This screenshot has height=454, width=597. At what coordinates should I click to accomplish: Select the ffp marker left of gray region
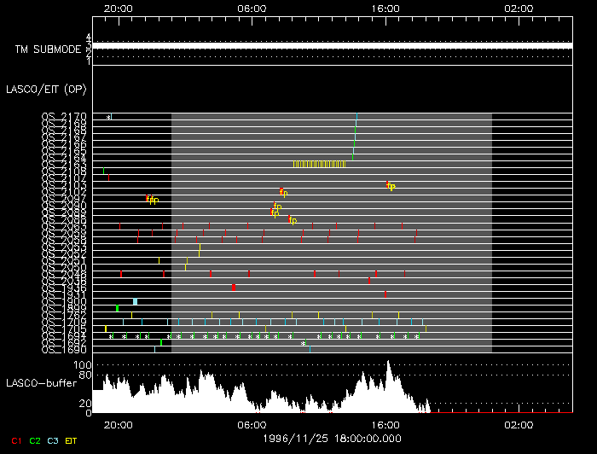[152, 200]
